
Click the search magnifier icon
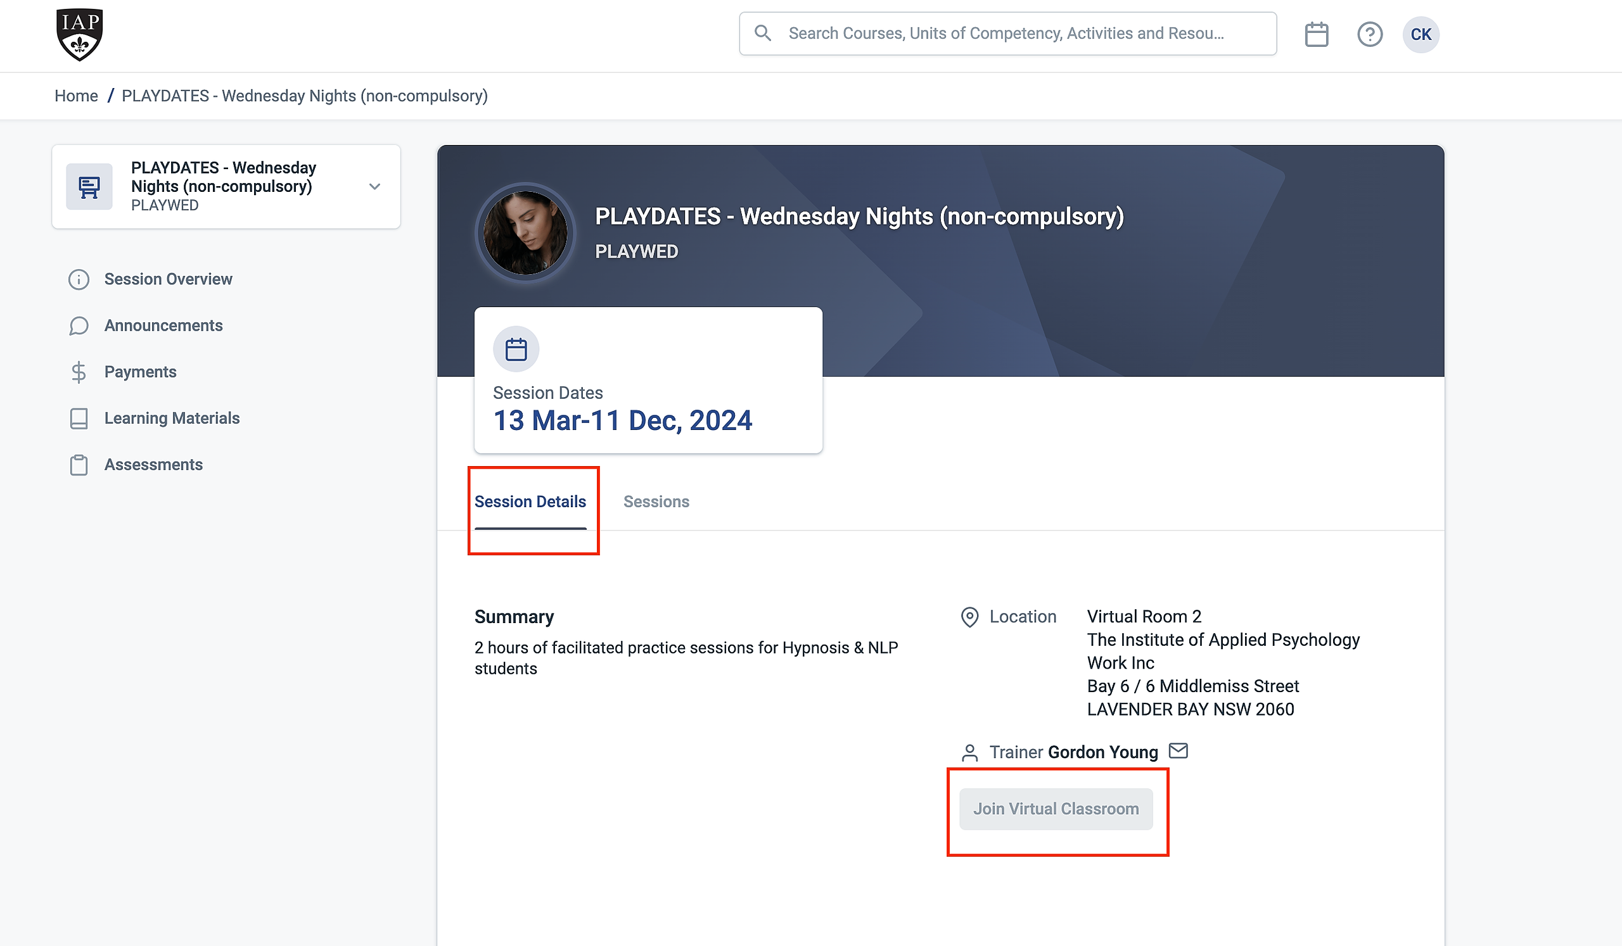pyautogui.click(x=762, y=33)
